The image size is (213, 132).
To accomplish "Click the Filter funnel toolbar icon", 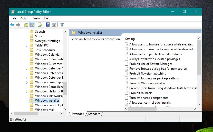I will pyautogui.click(x=62, y=25).
